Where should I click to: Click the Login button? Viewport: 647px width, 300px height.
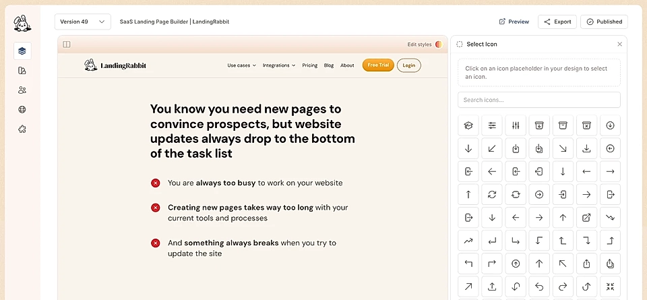point(409,65)
